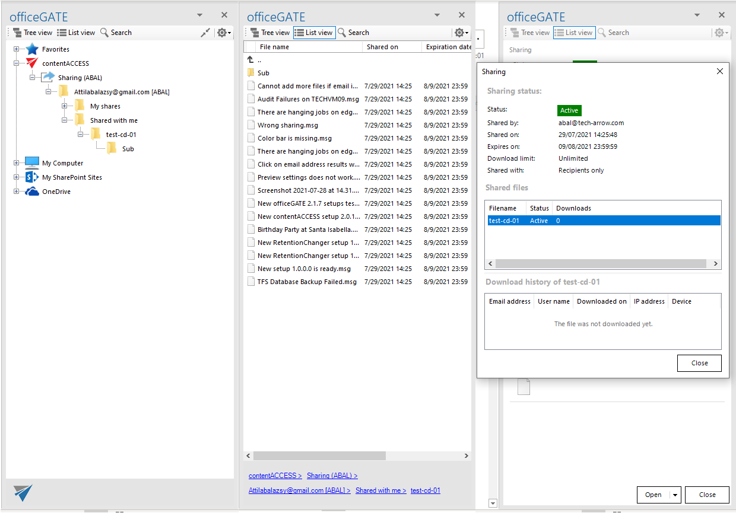This screenshot has height=513, width=736.
Task: Open the Sub folder icon in the file list
Action: tap(251, 72)
